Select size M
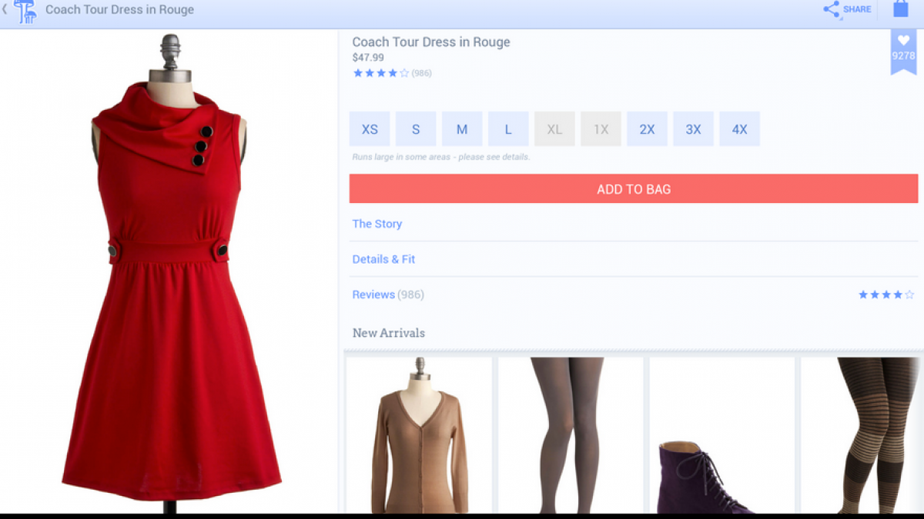This screenshot has height=519, width=924. (462, 129)
